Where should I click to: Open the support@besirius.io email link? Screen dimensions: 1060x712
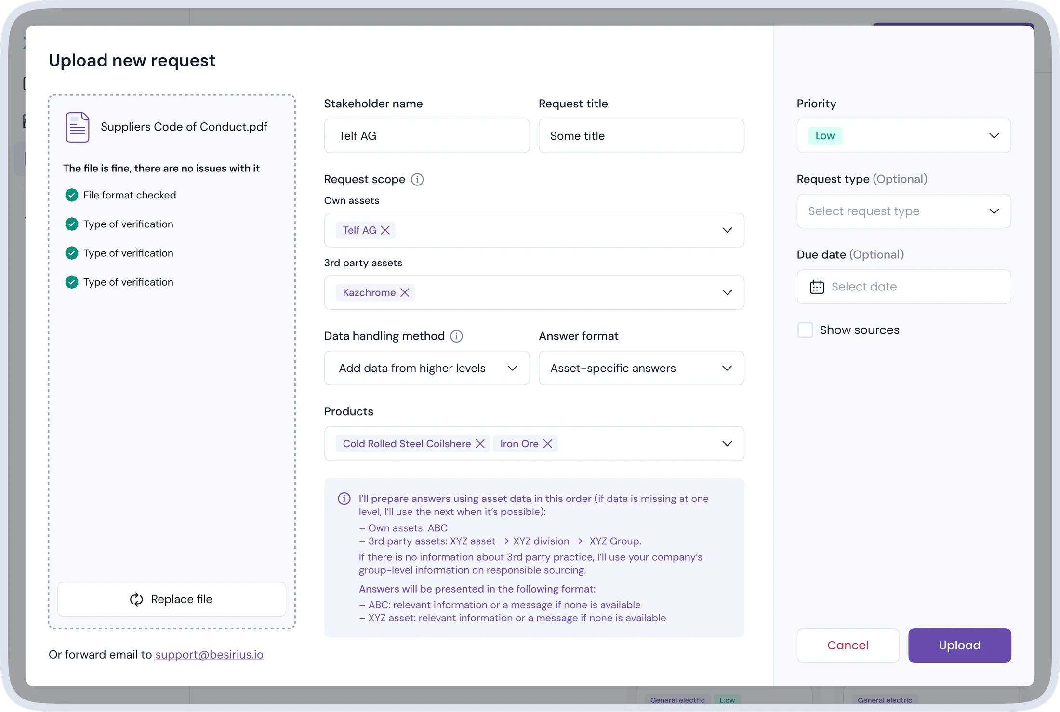(209, 655)
